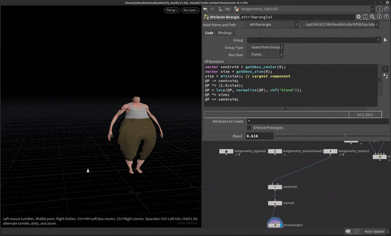Click the 'Ln 1, Col 1' status box
Screen dimensions: 391x236
click(365, 114)
